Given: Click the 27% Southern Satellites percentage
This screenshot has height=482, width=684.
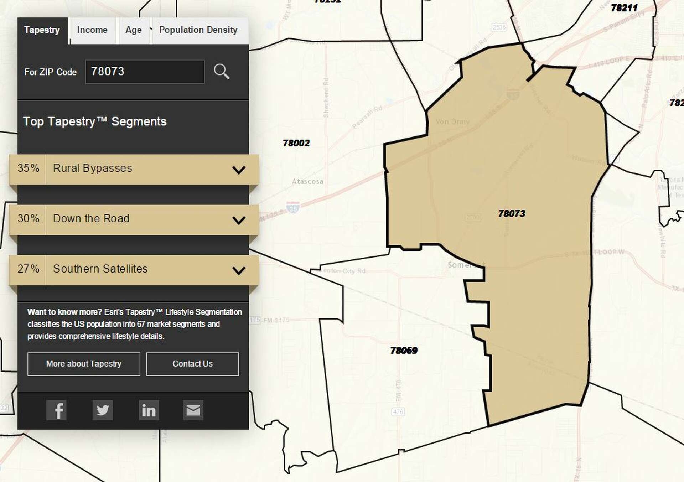Looking at the screenshot, I should 28,269.
